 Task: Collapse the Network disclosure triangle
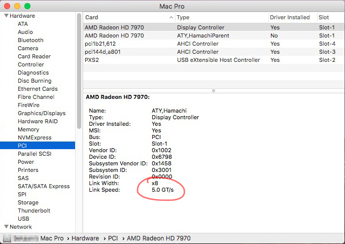click(x=7, y=227)
